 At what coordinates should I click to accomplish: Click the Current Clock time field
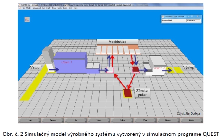193,20
